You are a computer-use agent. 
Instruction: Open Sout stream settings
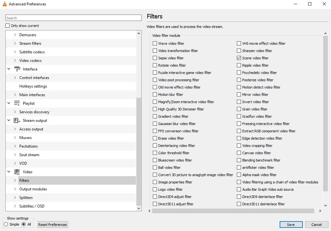[29, 155]
